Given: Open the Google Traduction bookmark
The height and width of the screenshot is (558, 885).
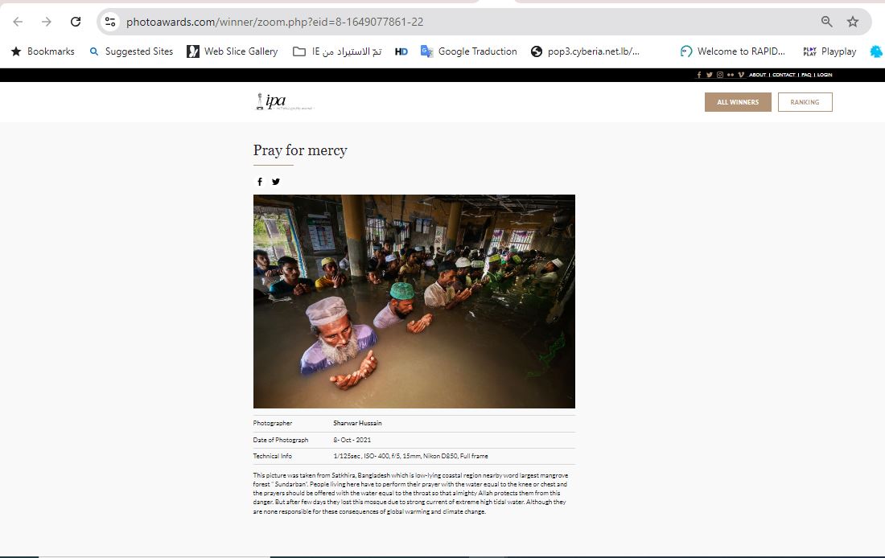Looking at the screenshot, I should pyautogui.click(x=468, y=51).
